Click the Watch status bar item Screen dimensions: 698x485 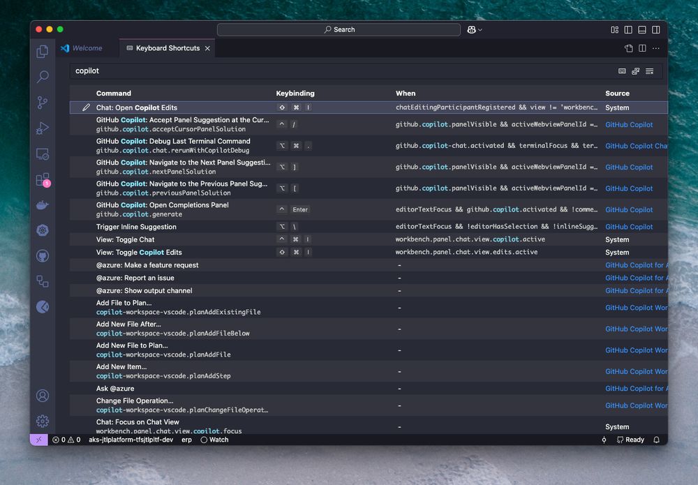tap(214, 440)
